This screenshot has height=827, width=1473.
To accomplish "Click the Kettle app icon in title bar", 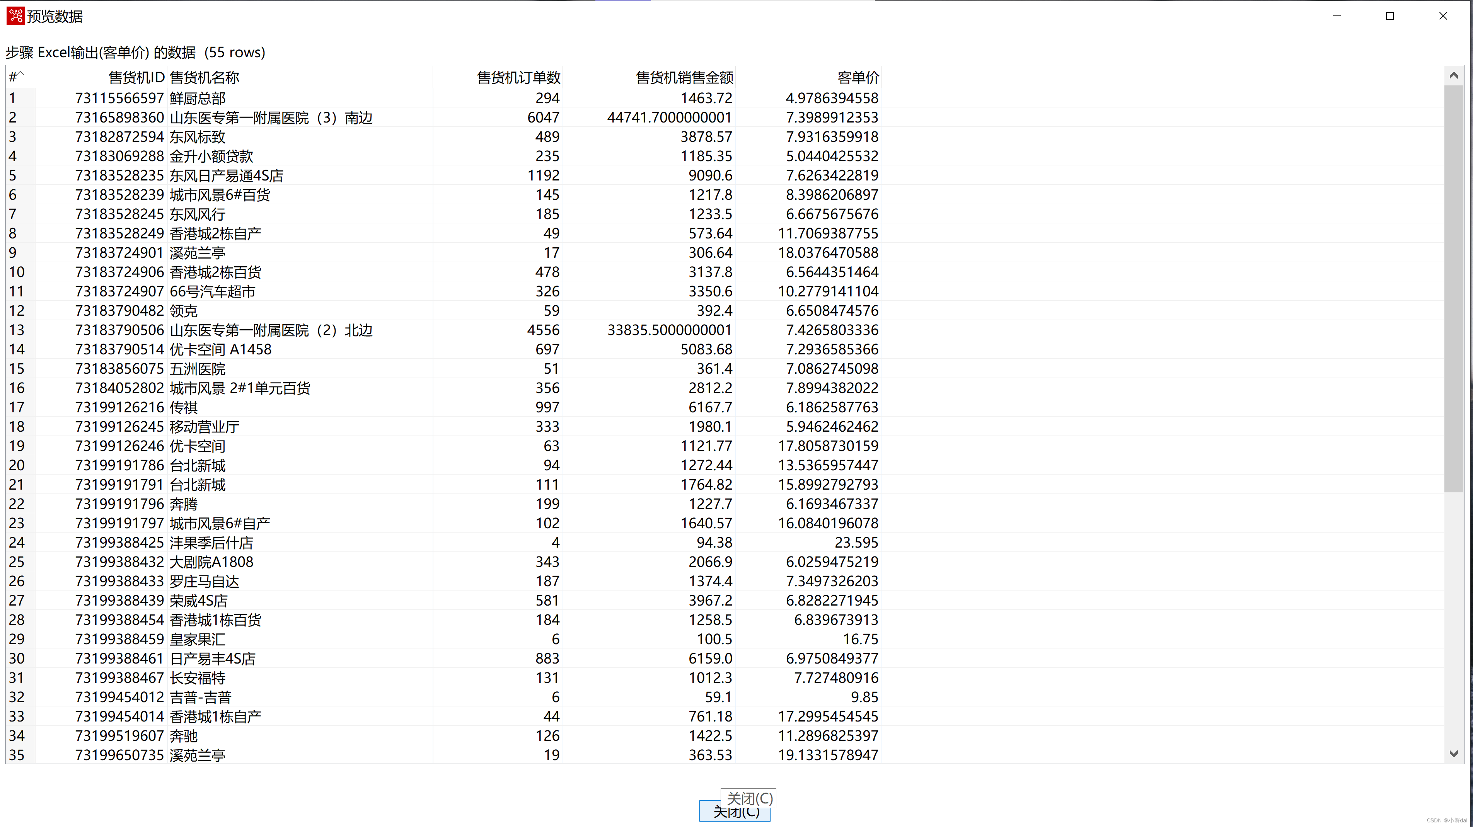I will click(x=15, y=16).
